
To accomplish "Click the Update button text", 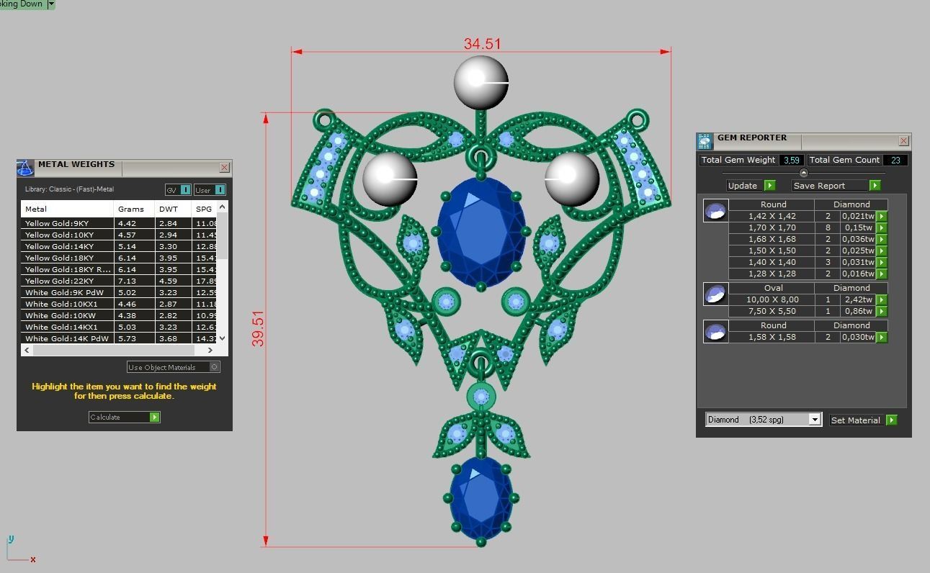I will (742, 185).
